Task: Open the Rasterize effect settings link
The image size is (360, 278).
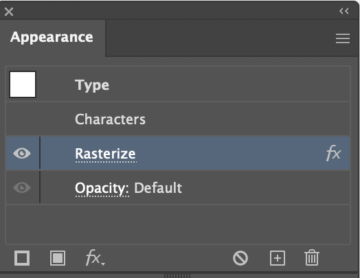Action: click(x=106, y=154)
